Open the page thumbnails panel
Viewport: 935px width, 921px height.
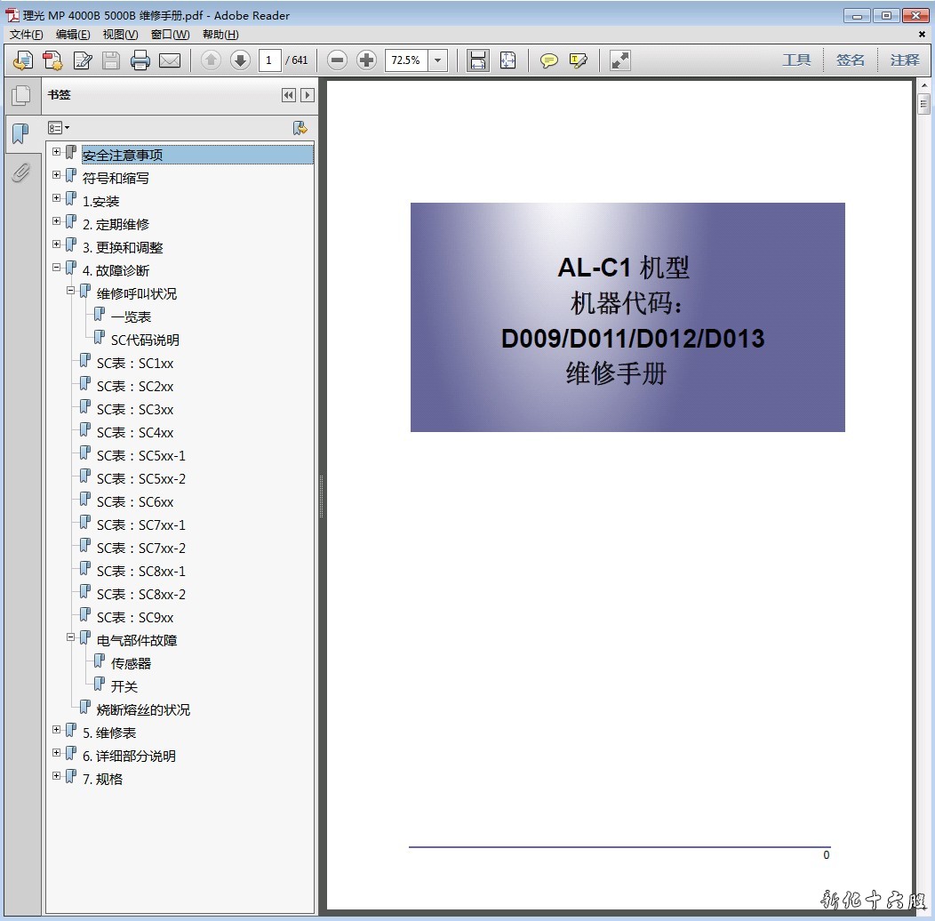20,96
